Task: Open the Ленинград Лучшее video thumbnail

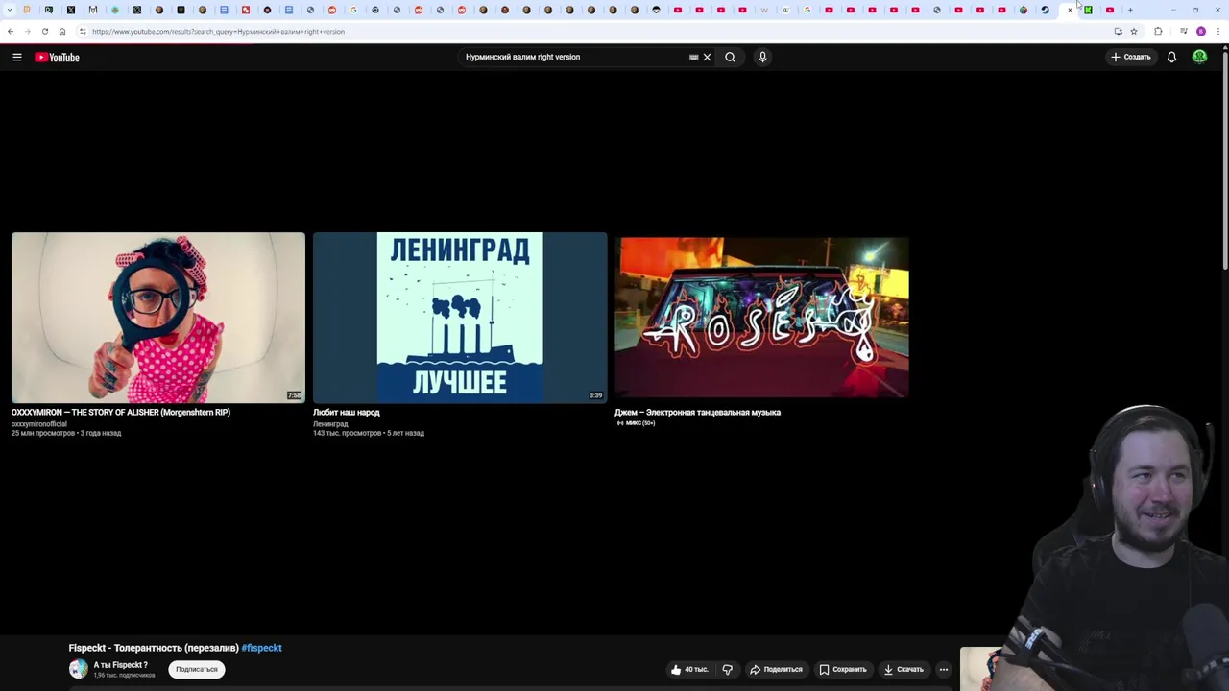Action: click(460, 318)
